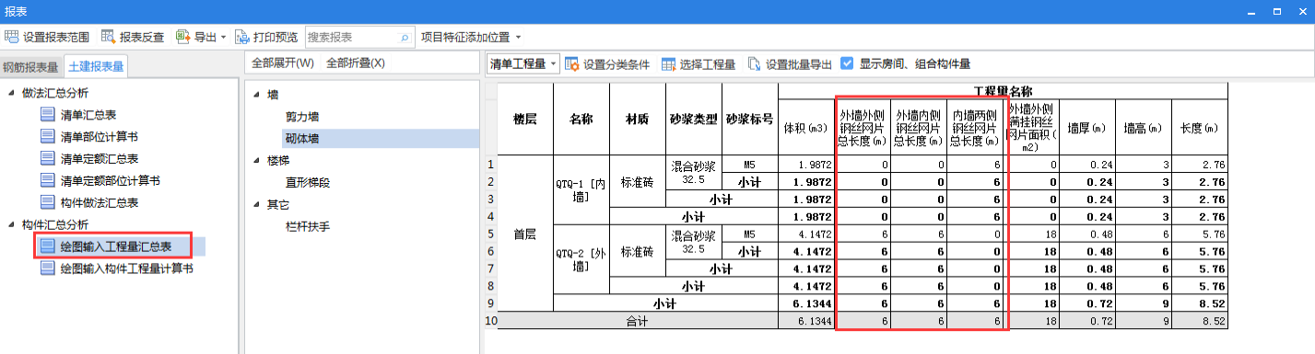This screenshot has width=1315, height=354.
Task: Click report icon beside 绘图输入构件工程量计算书
Action: coord(48,268)
